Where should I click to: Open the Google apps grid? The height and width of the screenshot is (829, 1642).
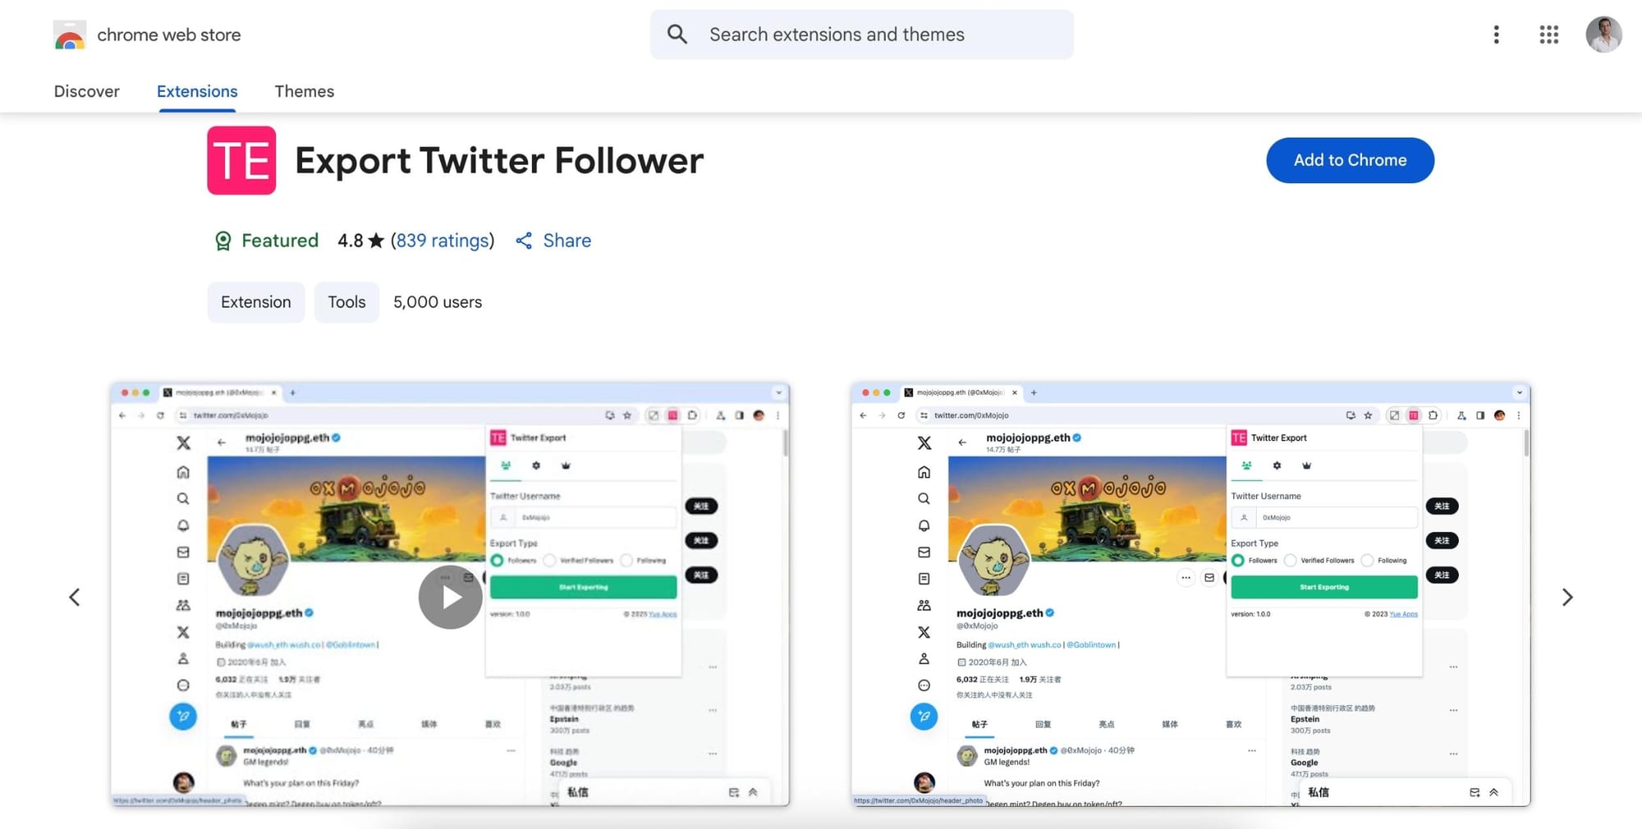[x=1548, y=34]
